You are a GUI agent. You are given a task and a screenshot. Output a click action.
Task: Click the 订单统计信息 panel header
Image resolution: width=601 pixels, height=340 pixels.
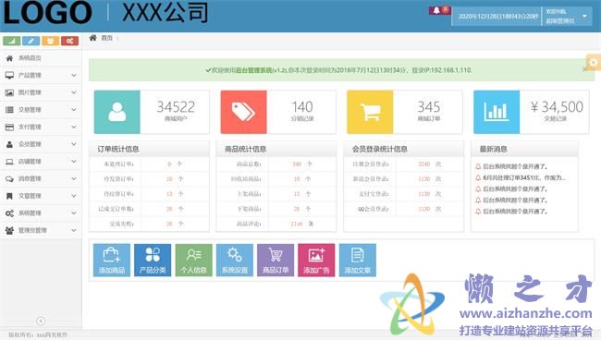pos(149,149)
